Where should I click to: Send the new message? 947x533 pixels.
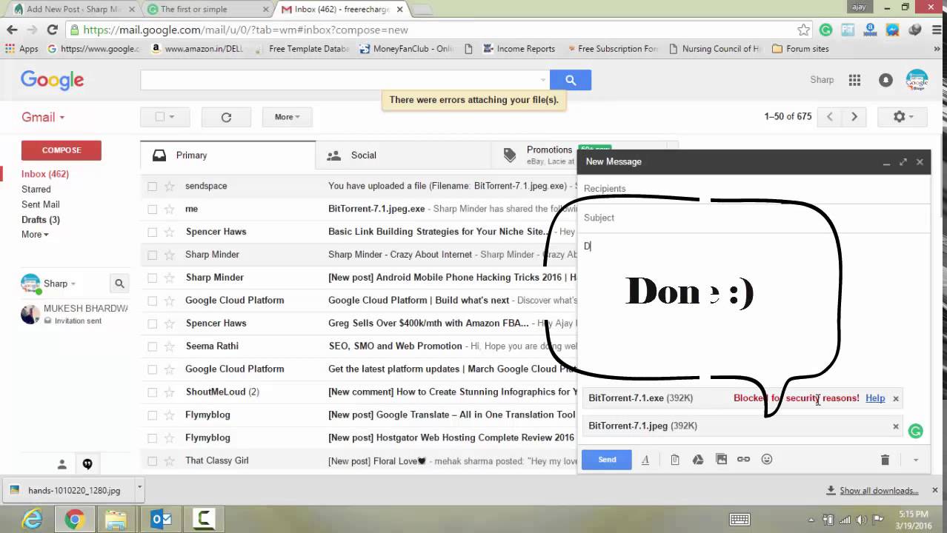(x=607, y=460)
